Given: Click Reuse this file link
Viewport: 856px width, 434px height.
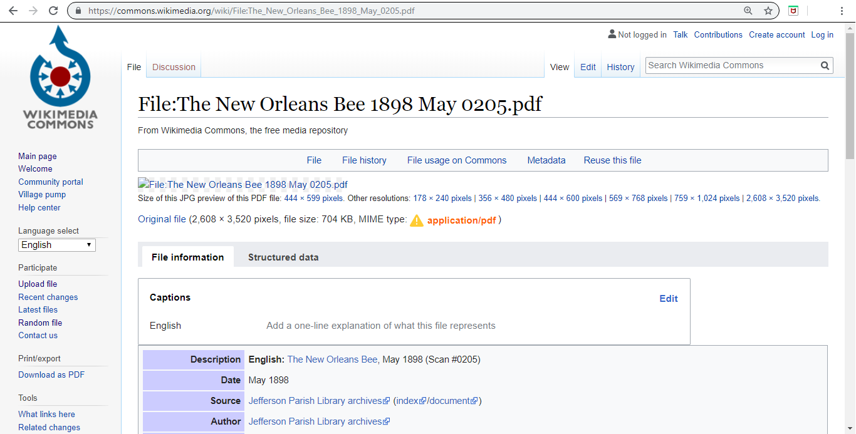Looking at the screenshot, I should (612, 160).
